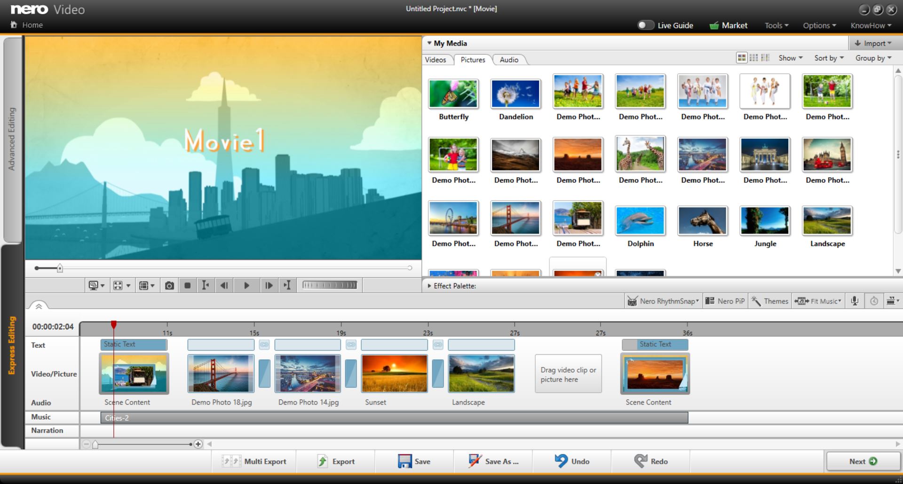Switch to the Pictures tab
Screen dimensions: 903x484
[473, 60]
